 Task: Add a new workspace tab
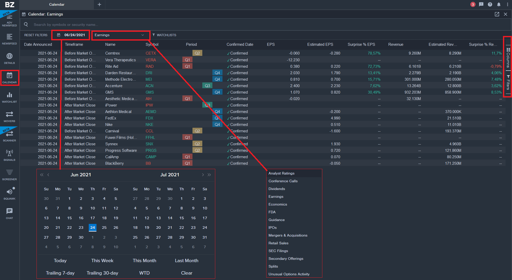(x=99, y=4)
